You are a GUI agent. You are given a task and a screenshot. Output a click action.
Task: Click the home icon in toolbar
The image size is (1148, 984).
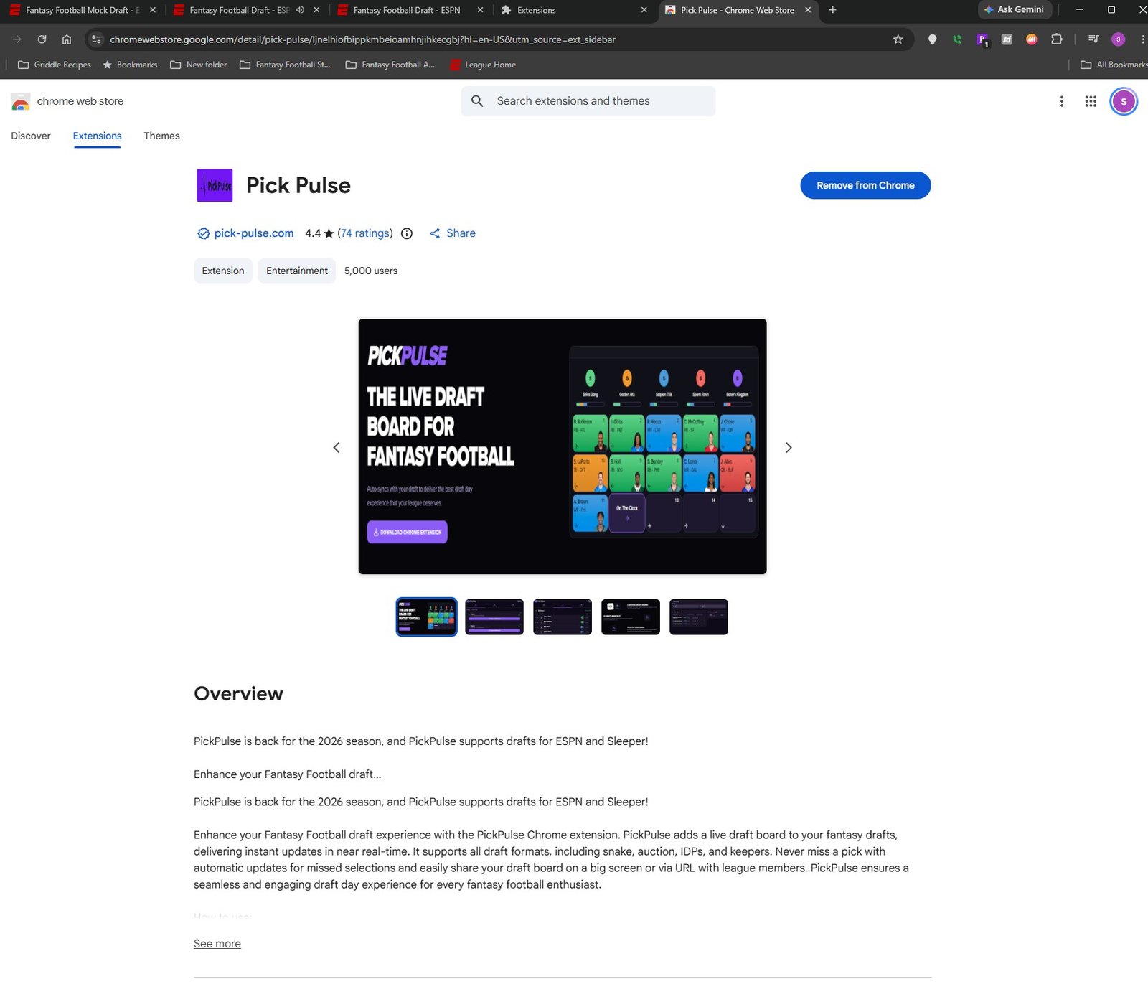(x=67, y=39)
